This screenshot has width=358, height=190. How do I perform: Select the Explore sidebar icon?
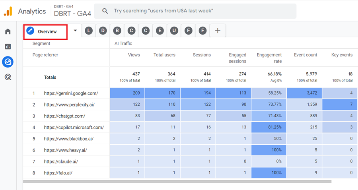coord(8,62)
